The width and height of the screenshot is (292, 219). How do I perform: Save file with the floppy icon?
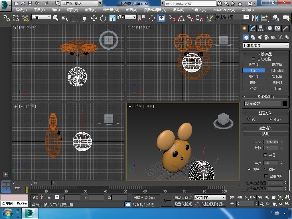point(30,3)
